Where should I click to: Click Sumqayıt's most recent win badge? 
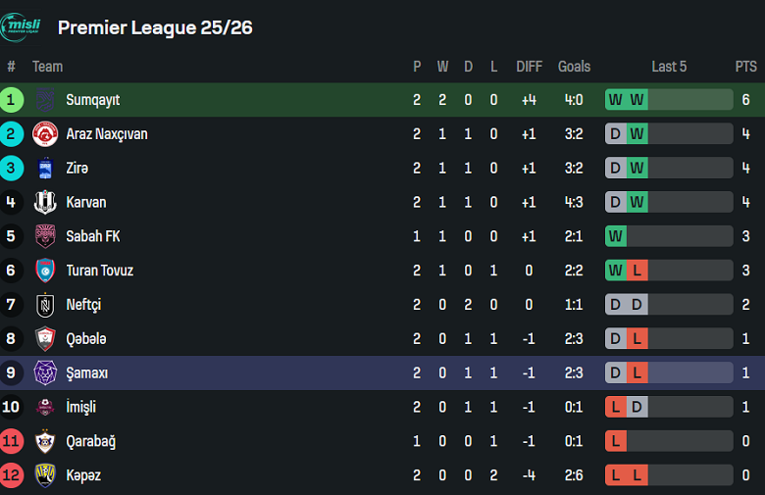click(637, 100)
